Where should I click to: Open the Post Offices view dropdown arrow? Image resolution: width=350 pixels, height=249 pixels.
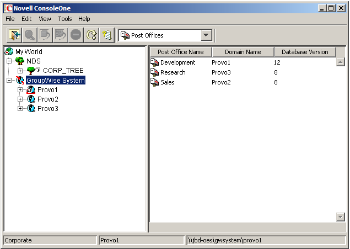[x=206, y=35]
